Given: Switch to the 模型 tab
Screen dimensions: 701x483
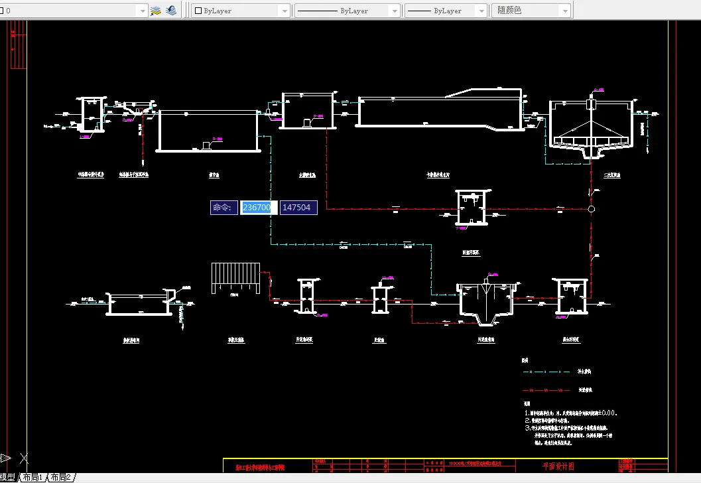Looking at the screenshot, I should pos(7,477).
